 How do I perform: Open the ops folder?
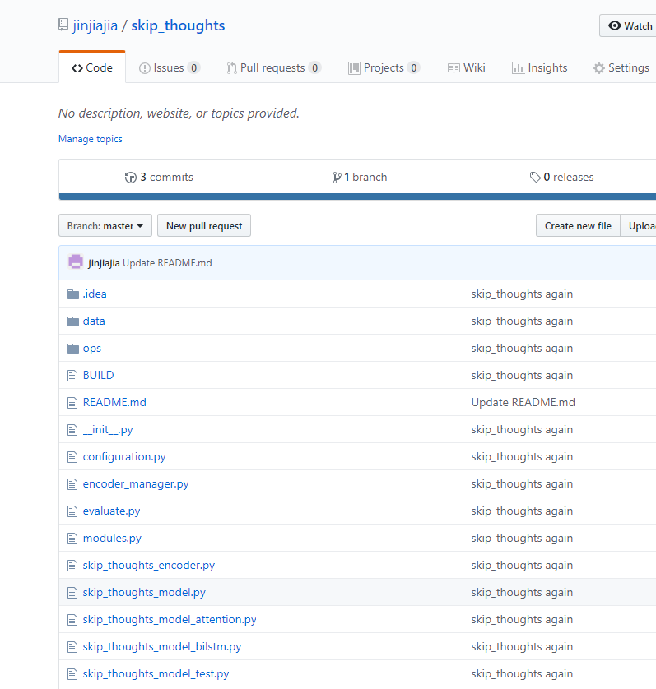(x=92, y=349)
